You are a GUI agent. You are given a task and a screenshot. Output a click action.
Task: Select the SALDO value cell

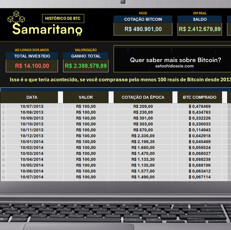coord(200,29)
